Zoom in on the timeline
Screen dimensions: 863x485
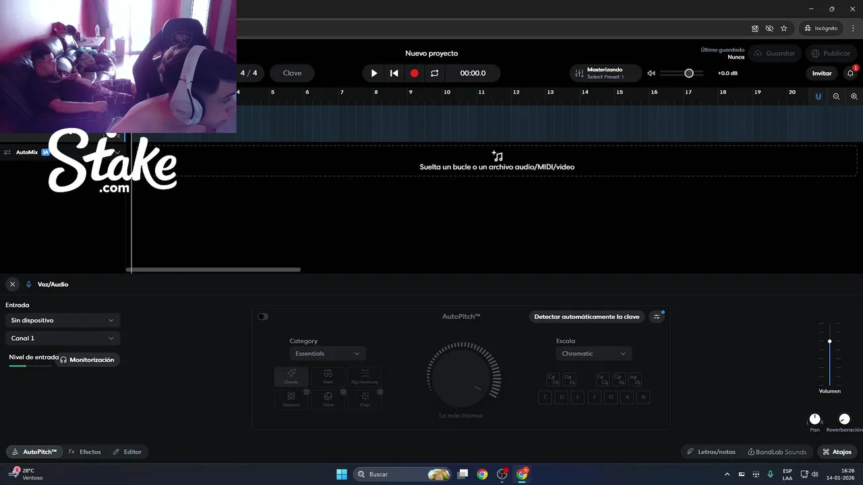(854, 96)
